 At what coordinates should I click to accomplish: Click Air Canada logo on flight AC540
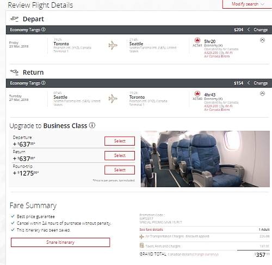click(197, 94)
